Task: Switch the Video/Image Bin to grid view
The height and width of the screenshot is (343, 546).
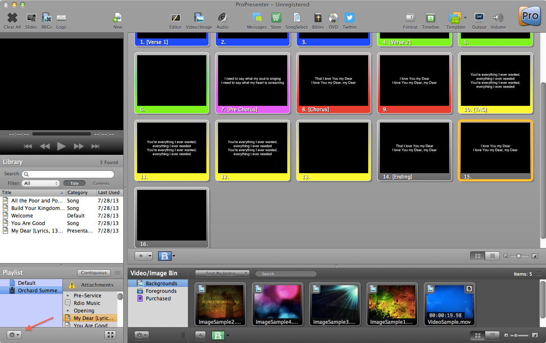Action: (478, 335)
